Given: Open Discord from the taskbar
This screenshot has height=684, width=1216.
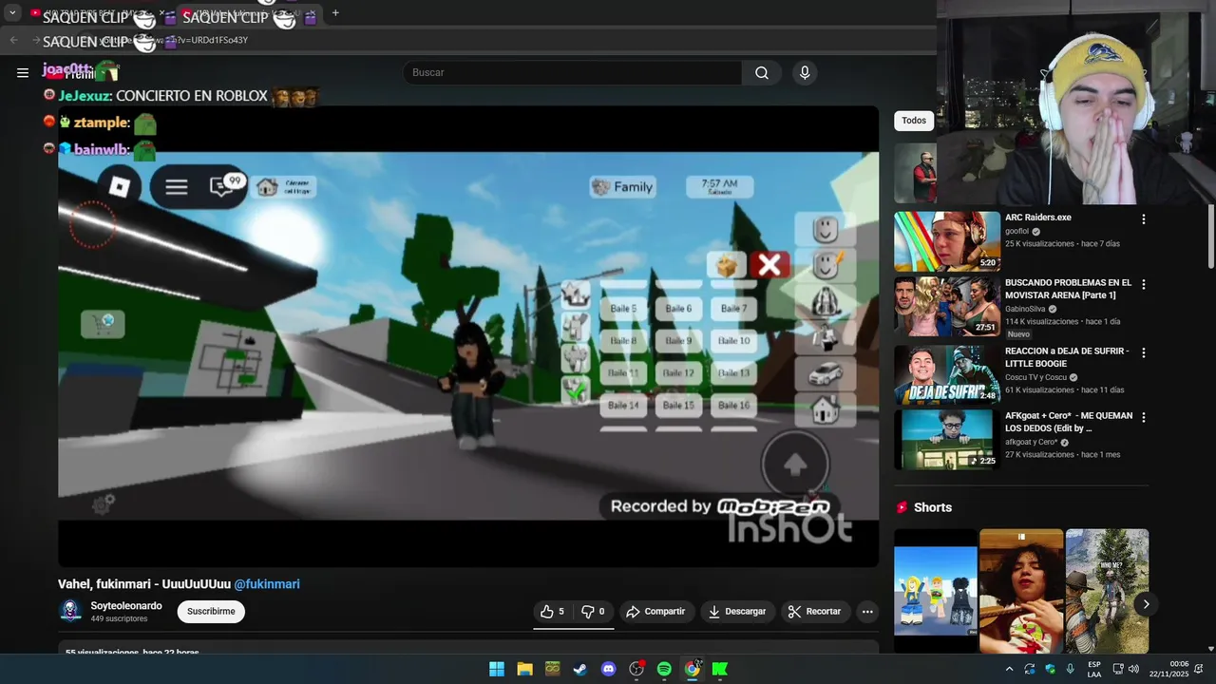Looking at the screenshot, I should 609,669.
